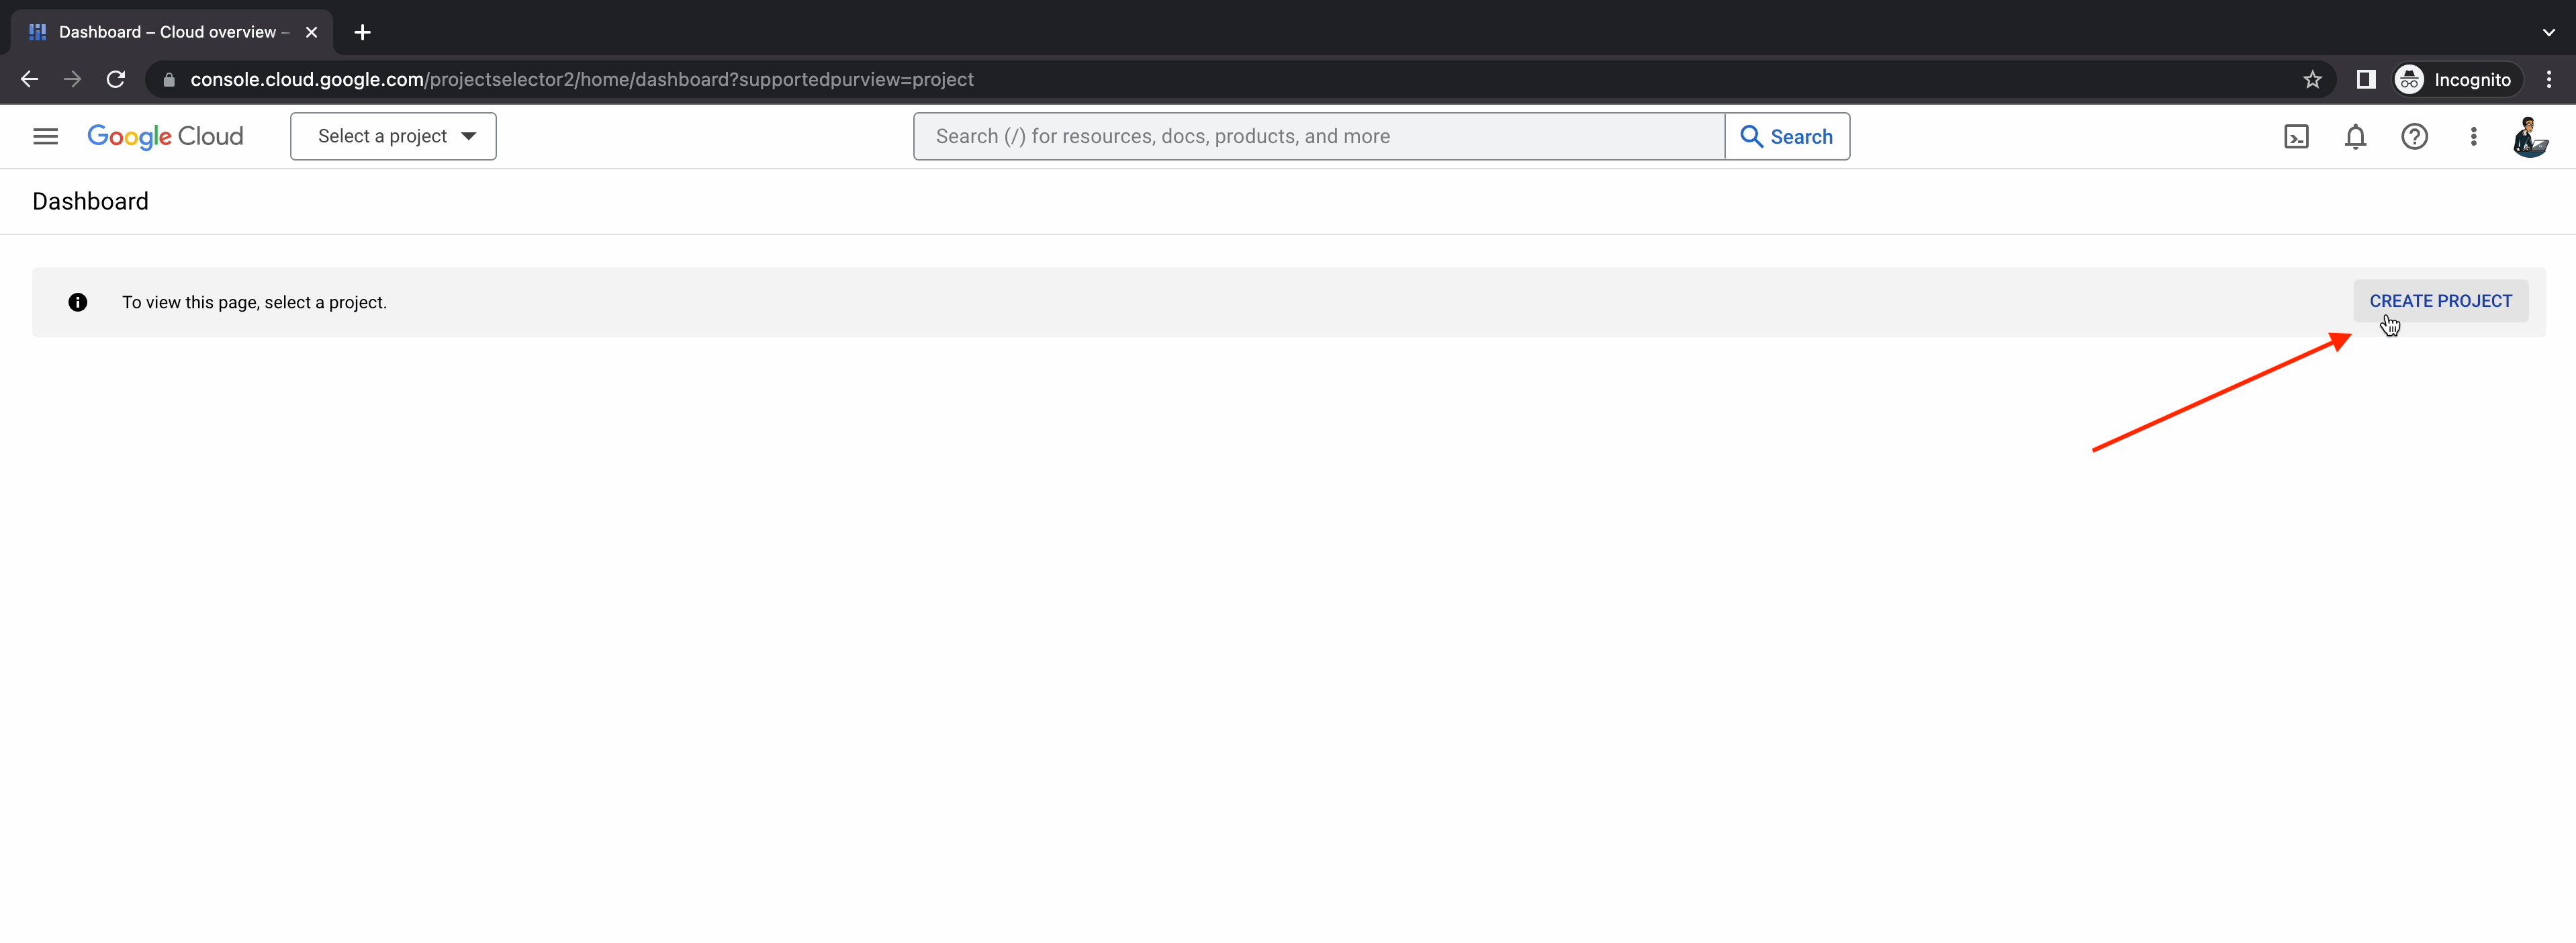Open the notifications bell
This screenshot has width=2576, height=943.
[2355, 136]
